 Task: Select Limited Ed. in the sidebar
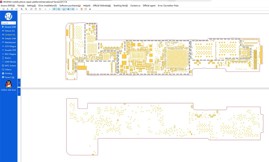coord(9,35)
